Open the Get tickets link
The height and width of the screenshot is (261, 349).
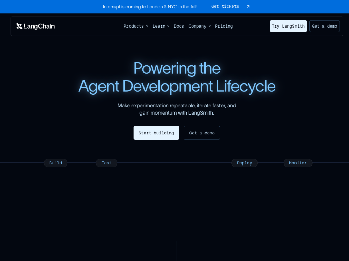pos(225,7)
